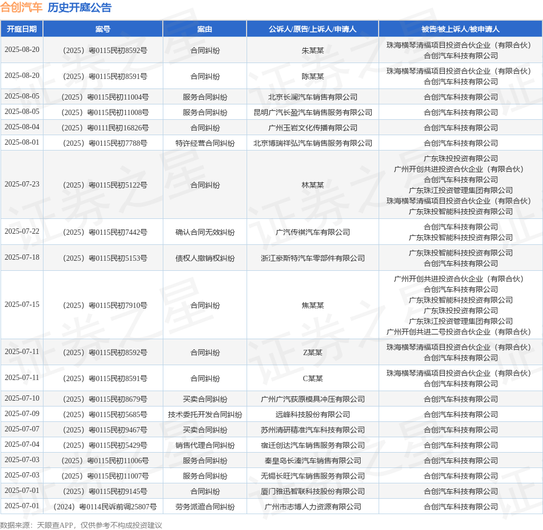Click the hearing date 2025-08-04
Image resolution: width=543 pixels, height=530 pixels.
(22, 127)
